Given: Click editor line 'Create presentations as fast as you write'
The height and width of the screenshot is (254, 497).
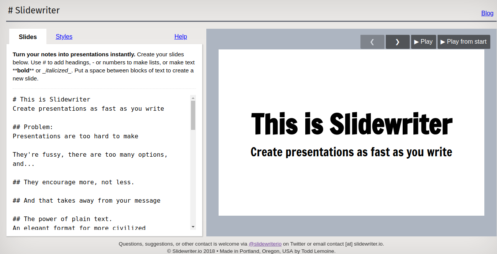Looking at the screenshot, I should coord(88,109).
